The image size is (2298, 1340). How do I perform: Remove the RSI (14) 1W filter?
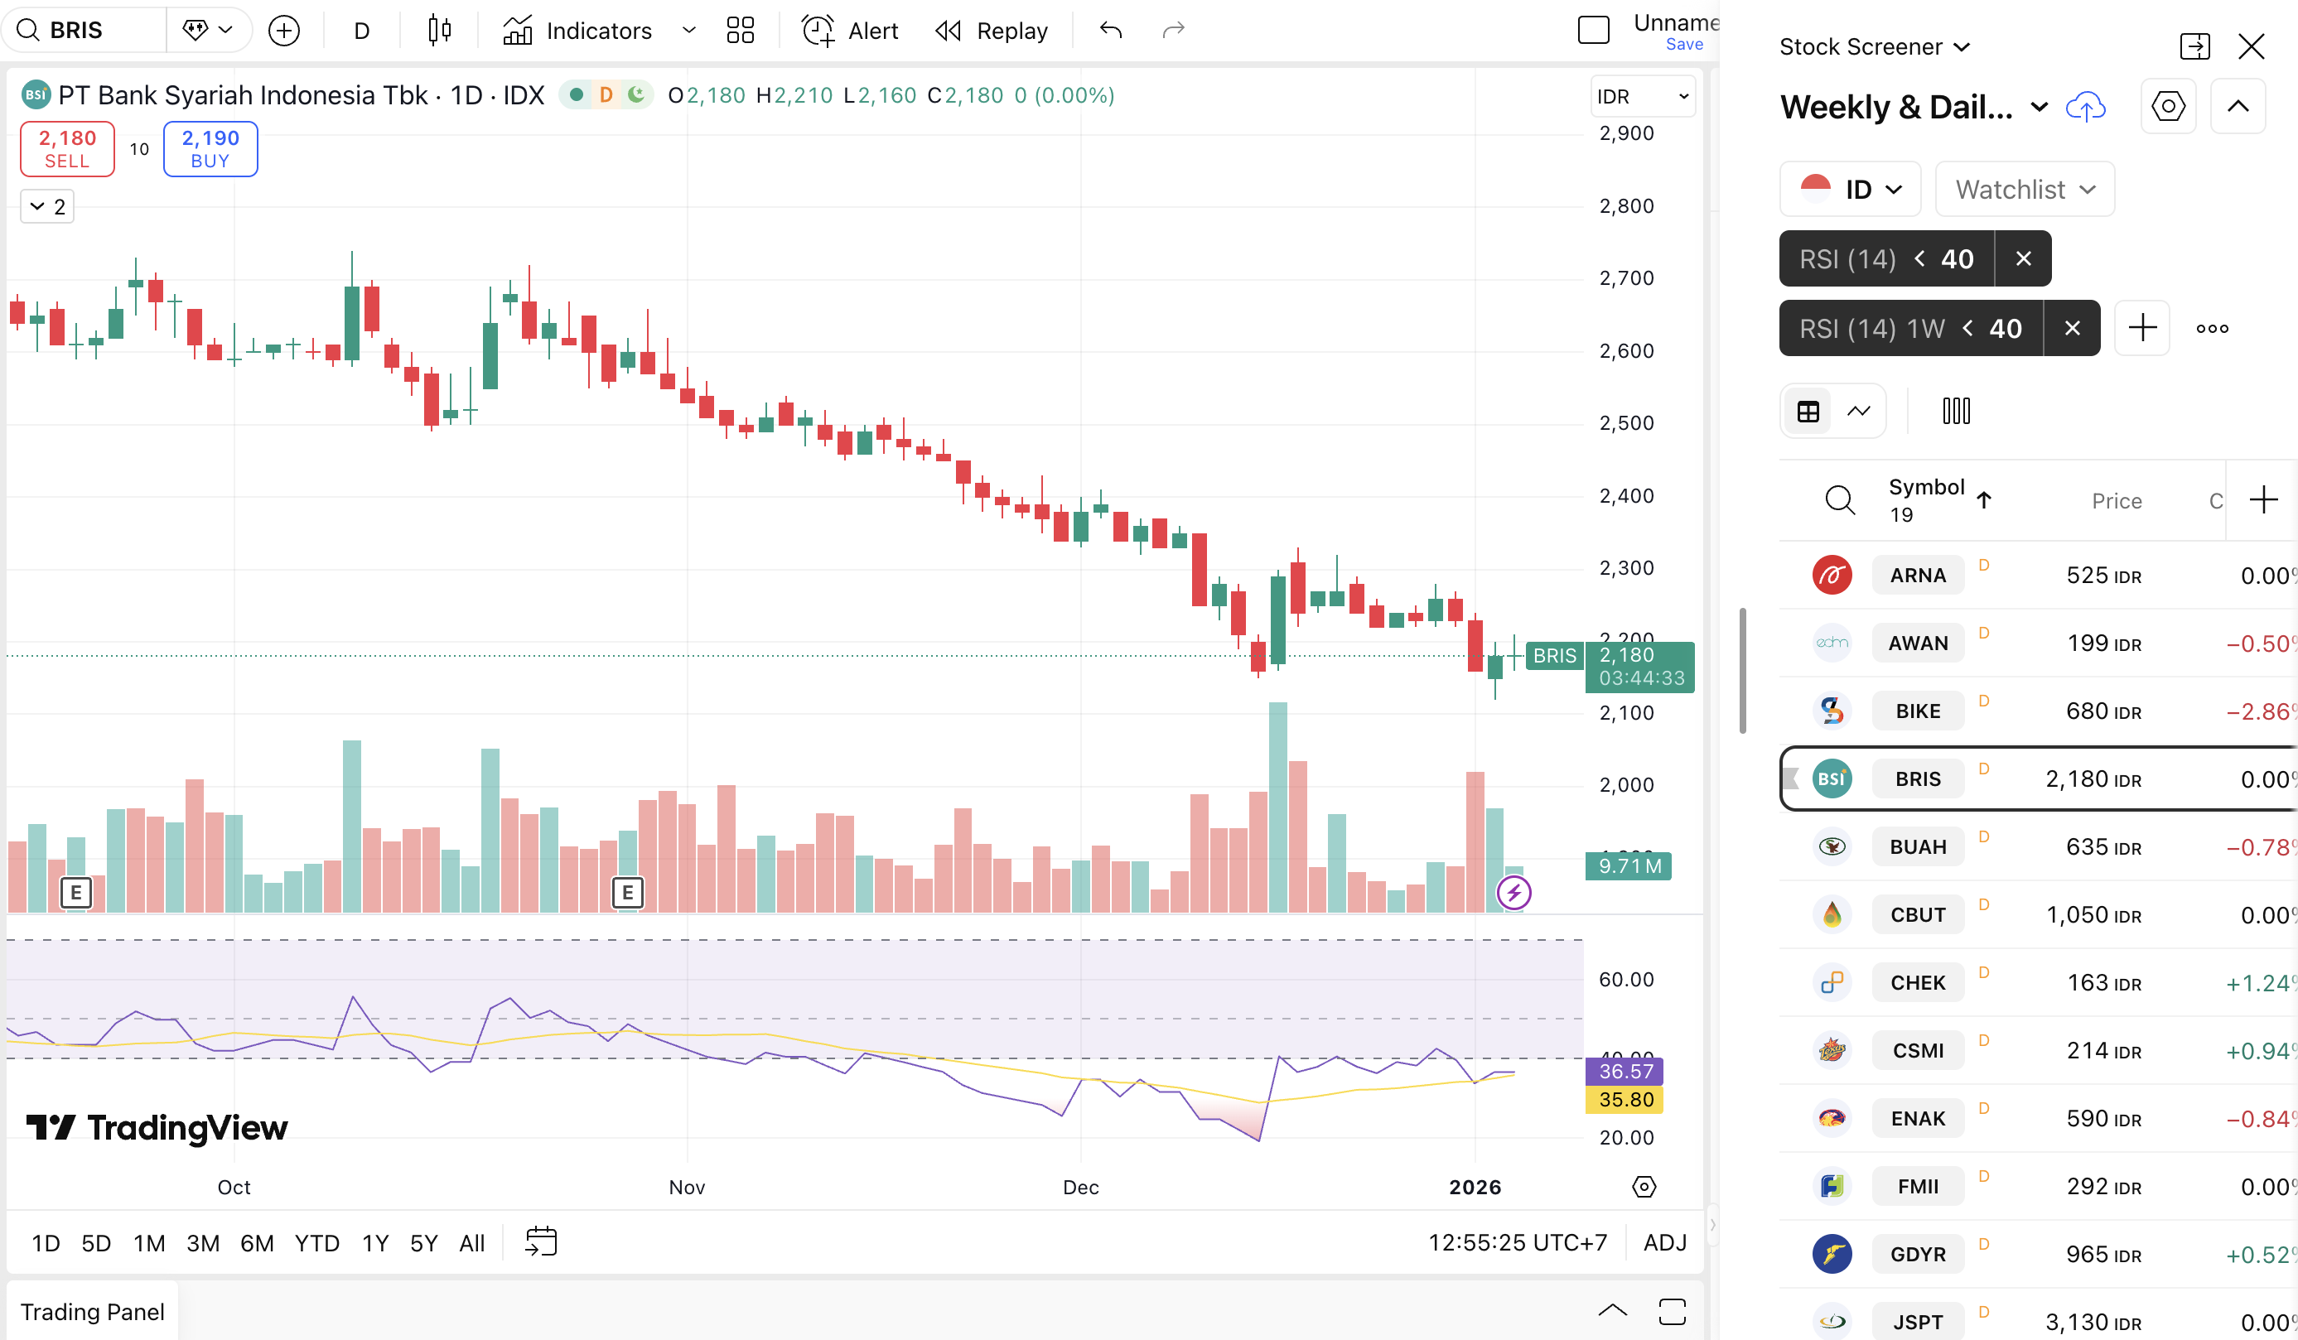(x=2072, y=328)
